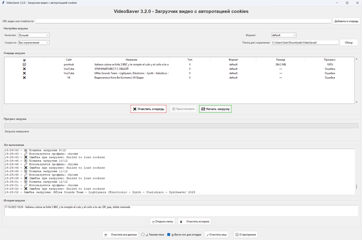Click the trash icon on Очистить историю

(x=182, y=221)
